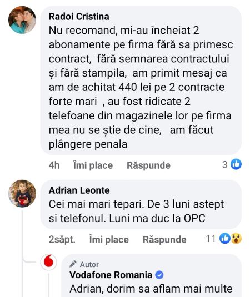The height and width of the screenshot is (297, 250).
Task: View the like reaction on Adrian's comment
Action: click(x=225, y=238)
